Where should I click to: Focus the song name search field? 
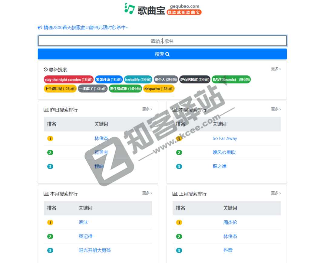[162, 41]
